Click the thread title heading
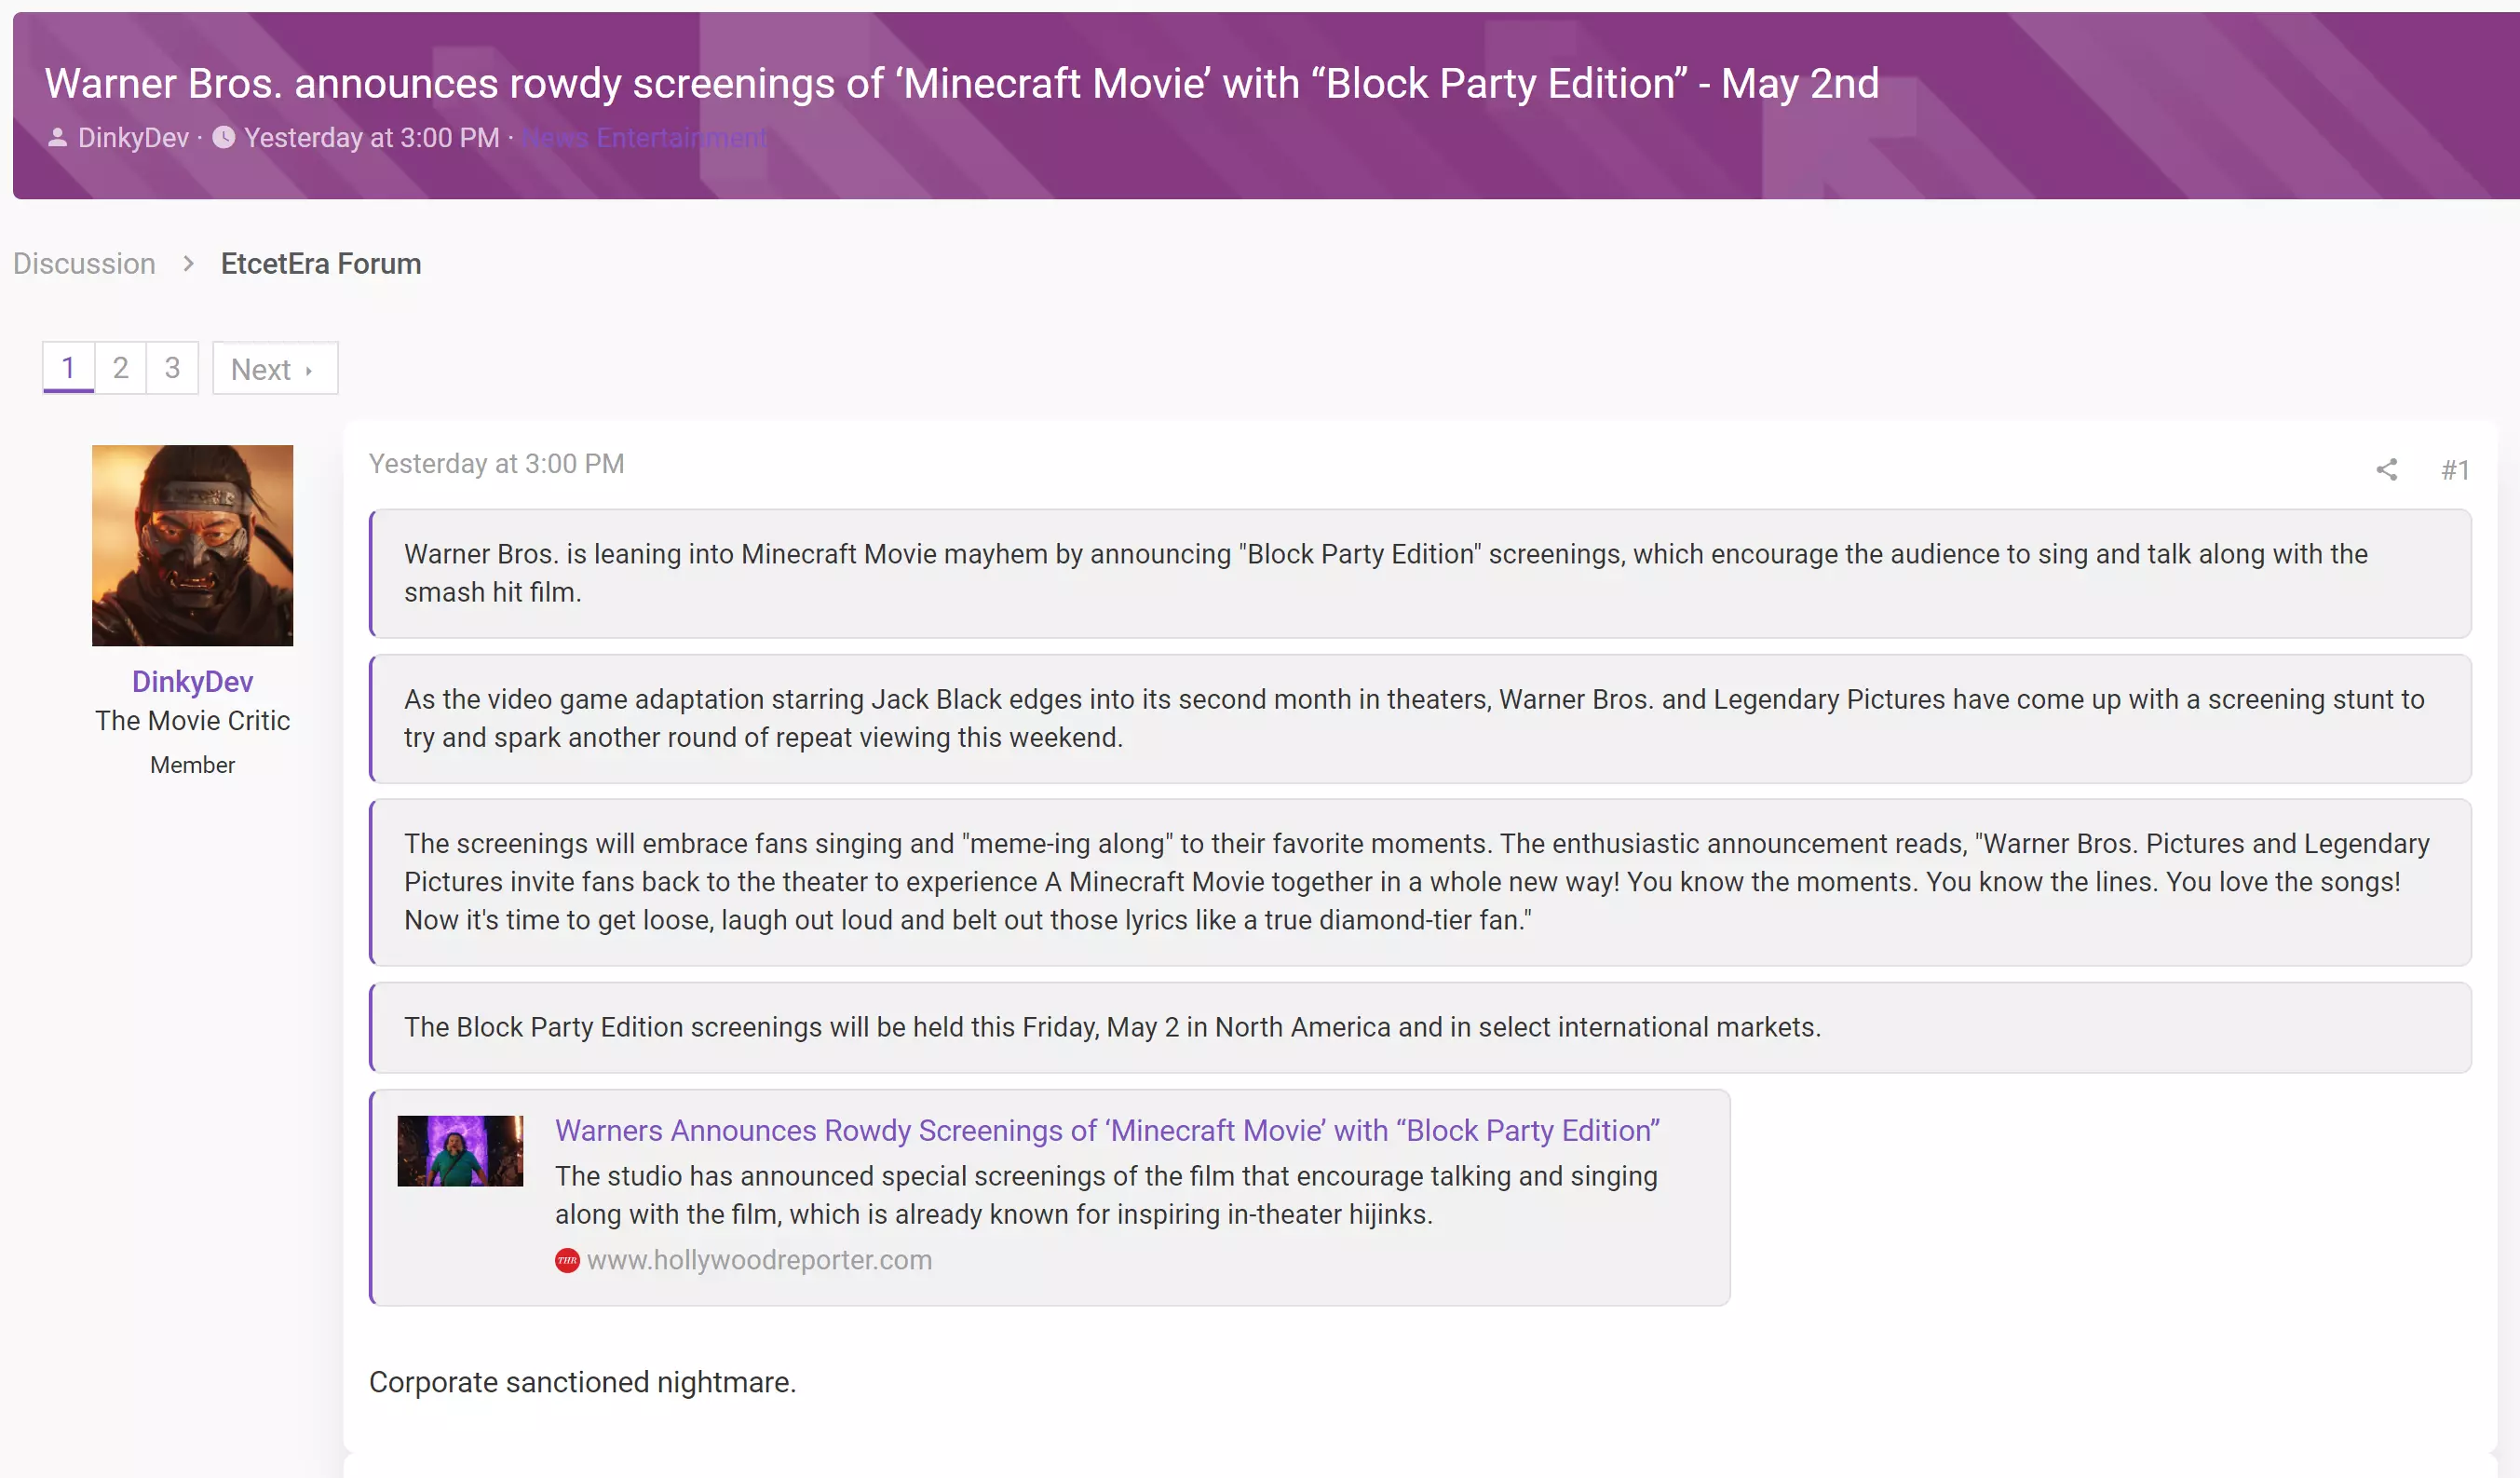Image resolution: width=2520 pixels, height=1478 pixels. (961, 83)
